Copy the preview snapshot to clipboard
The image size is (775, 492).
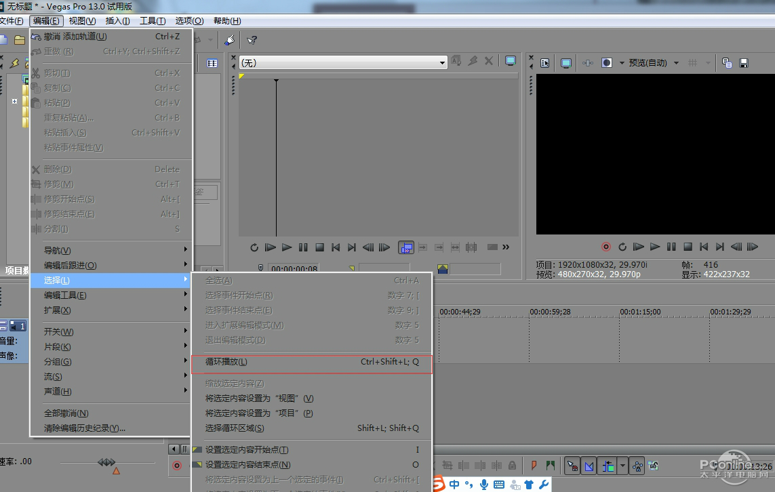[727, 63]
